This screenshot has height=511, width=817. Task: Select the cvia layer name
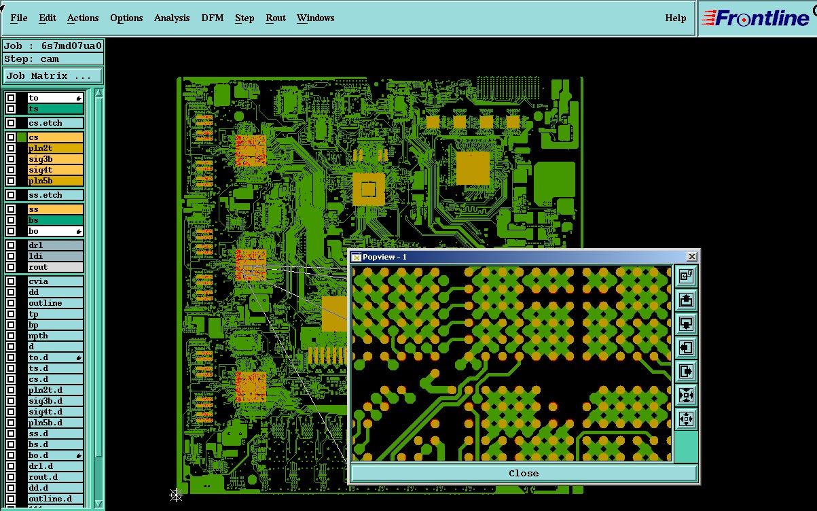click(x=55, y=281)
